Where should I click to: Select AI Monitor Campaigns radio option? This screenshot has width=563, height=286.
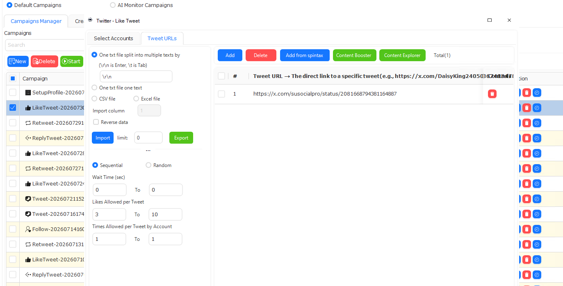(113, 5)
